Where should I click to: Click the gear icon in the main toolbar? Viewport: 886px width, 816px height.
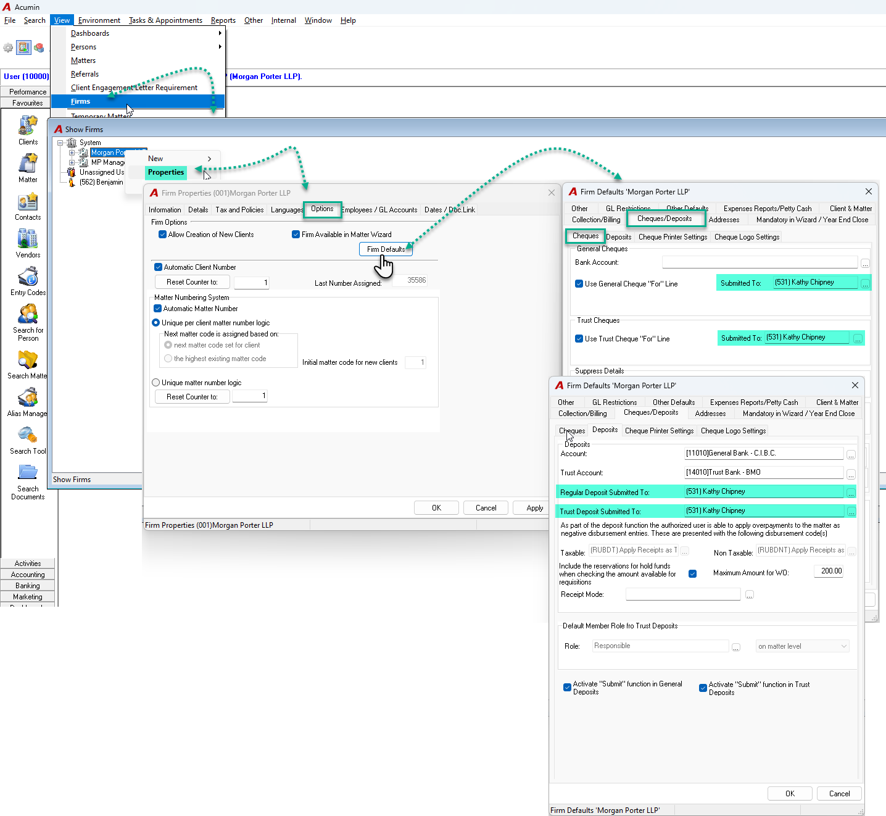click(x=8, y=48)
